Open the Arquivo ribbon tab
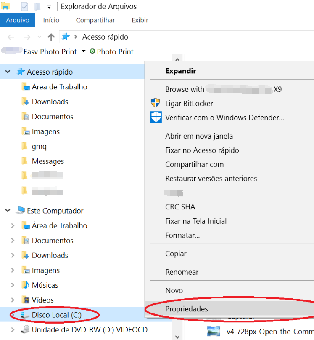This screenshot has width=314, height=340. 18,20
